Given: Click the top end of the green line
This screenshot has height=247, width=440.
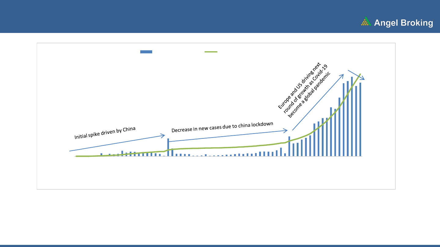Looking at the screenshot, I should coord(360,74).
